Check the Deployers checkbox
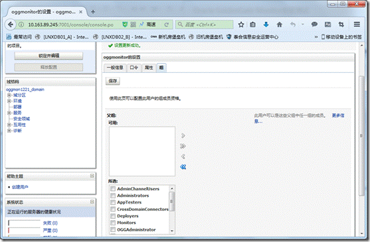The height and width of the screenshot is (242, 370). point(113,216)
